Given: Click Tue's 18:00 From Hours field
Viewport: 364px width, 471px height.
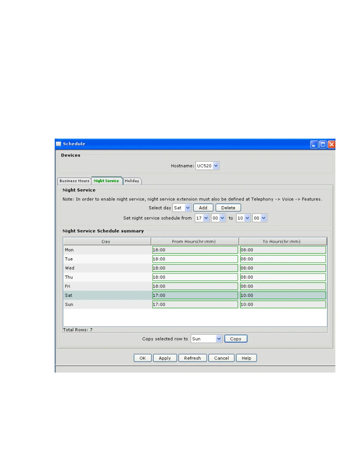Looking at the screenshot, I should [x=195, y=259].
